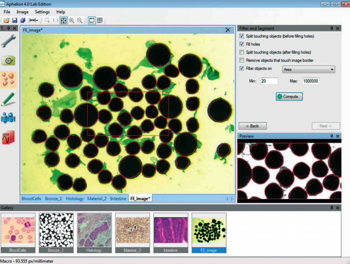Select the FE_image* tab
The width and height of the screenshot is (350, 264).
(x=140, y=199)
